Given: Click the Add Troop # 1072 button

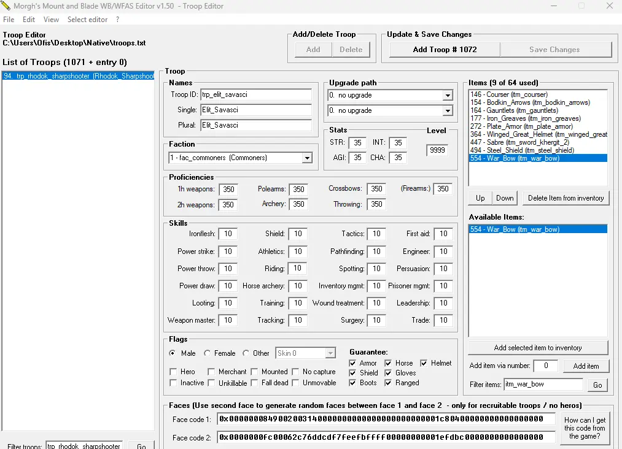Looking at the screenshot, I should (x=445, y=50).
